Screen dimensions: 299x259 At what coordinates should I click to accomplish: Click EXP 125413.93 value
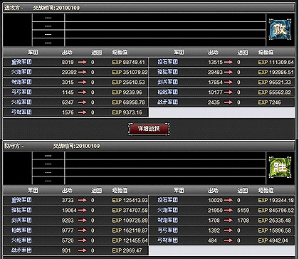coord(130,201)
